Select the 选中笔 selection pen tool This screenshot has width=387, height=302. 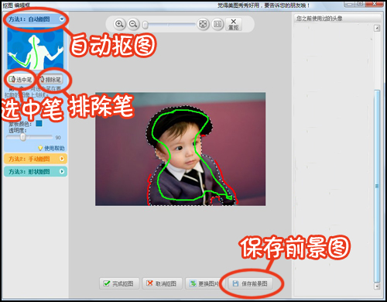coord(20,80)
